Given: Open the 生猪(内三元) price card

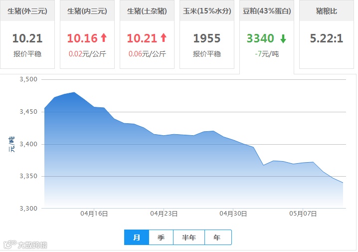Looking at the screenshot, I should tap(87, 34).
